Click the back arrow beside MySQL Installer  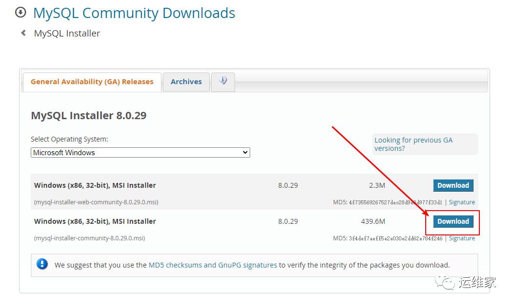point(23,33)
